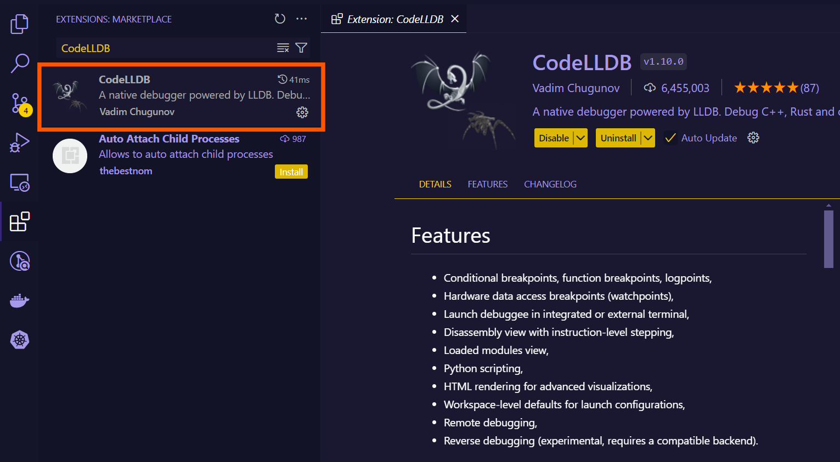Toggle the Auto Update checkbox
This screenshot has height=462, width=840.
[670, 138]
